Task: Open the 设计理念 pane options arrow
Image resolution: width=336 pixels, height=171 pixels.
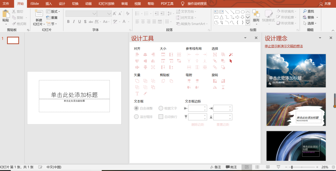Action: (x=320, y=38)
